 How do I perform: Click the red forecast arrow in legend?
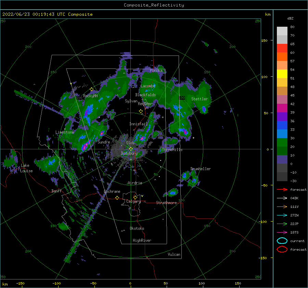(x=282, y=189)
